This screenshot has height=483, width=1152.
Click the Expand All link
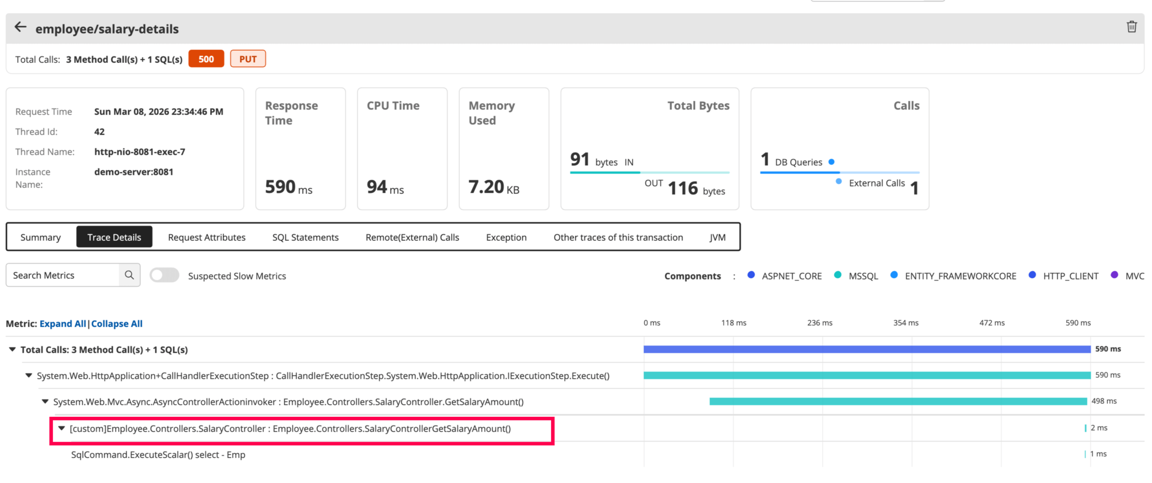pos(63,324)
